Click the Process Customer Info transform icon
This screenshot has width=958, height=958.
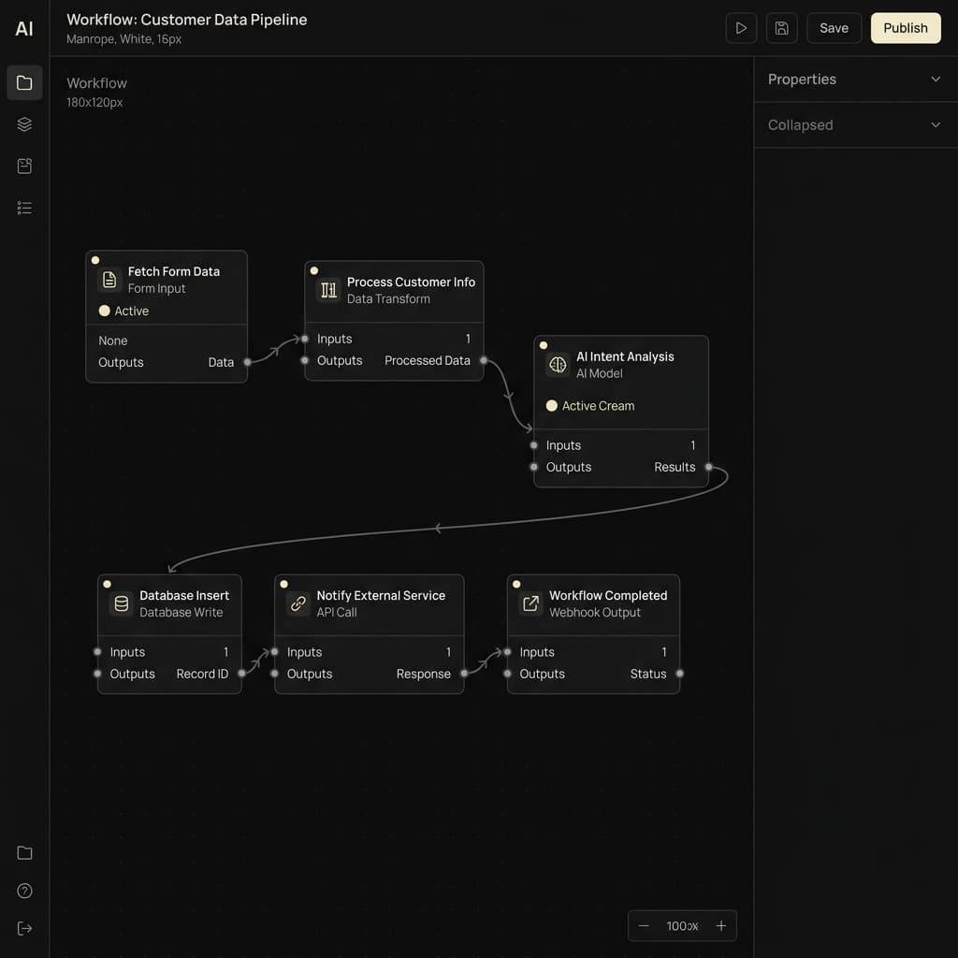click(x=328, y=290)
